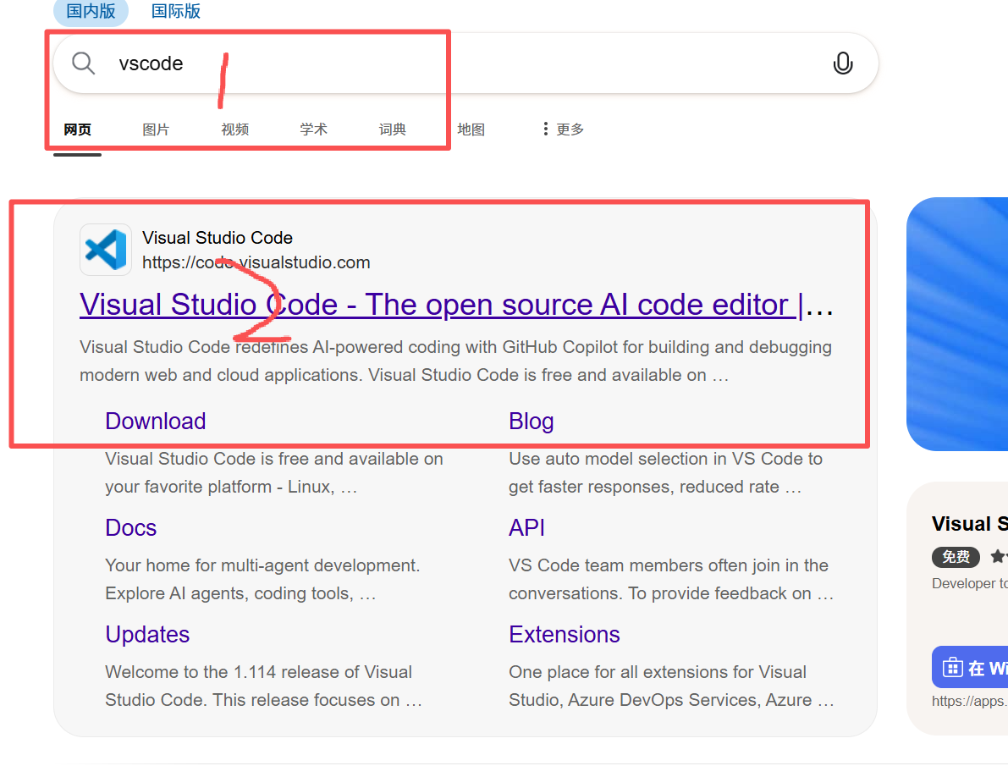1008x777 pixels.
Task: Select the 图片 results tab
Action: (x=157, y=129)
